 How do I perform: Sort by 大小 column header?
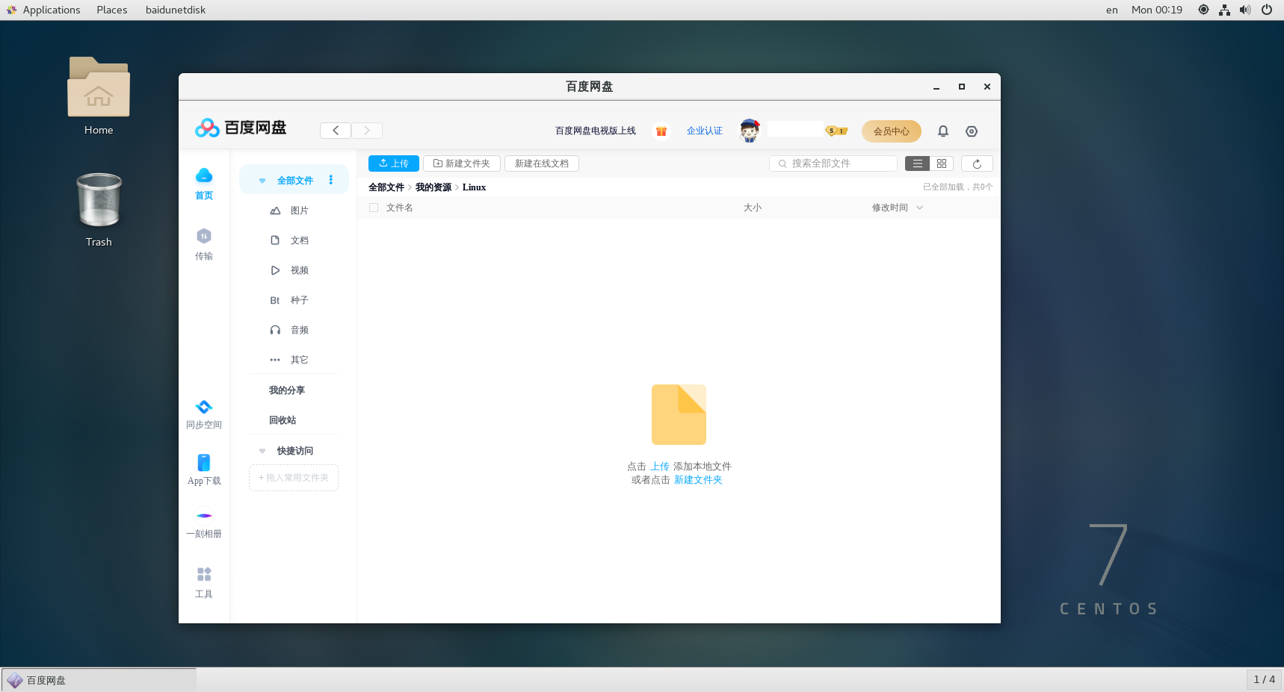click(753, 208)
